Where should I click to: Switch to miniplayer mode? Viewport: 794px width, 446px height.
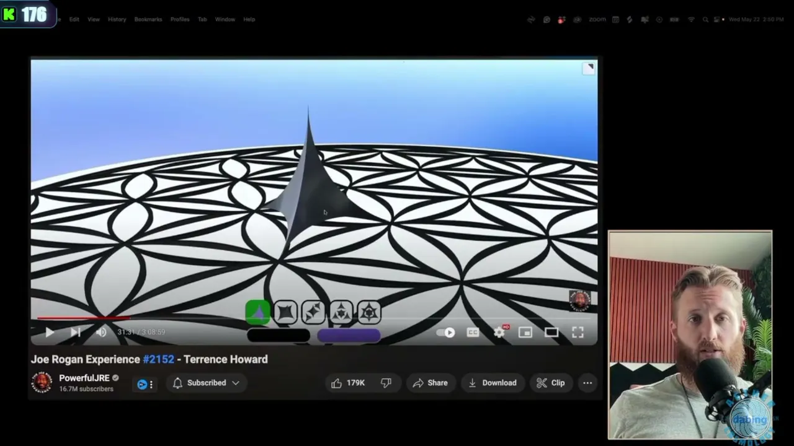coord(525,333)
